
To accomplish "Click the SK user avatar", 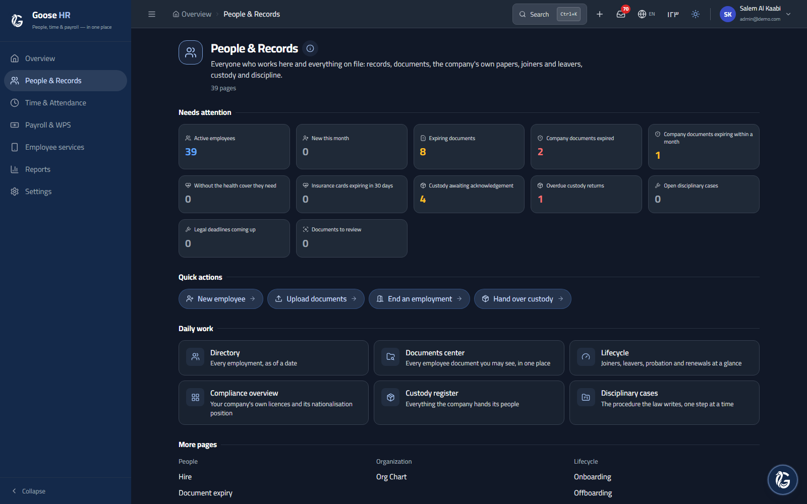I will tap(727, 14).
